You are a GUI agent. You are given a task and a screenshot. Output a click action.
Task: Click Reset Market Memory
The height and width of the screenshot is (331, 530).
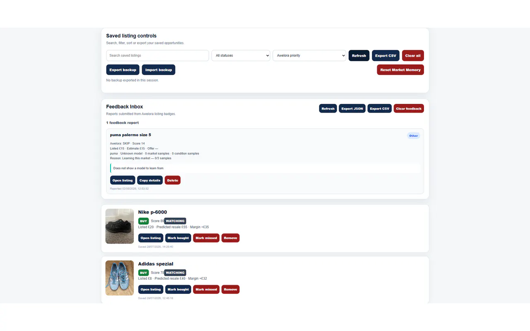(400, 70)
